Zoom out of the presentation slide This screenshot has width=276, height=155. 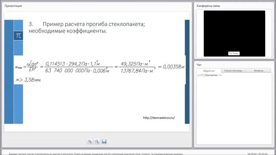click(x=97, y=141)
